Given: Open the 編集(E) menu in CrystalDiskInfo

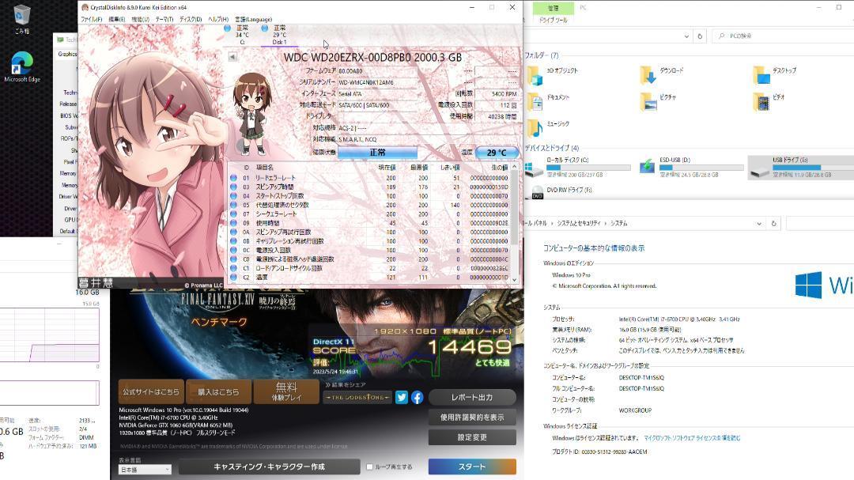Looking at the screenshot, I should click(116, 19).
